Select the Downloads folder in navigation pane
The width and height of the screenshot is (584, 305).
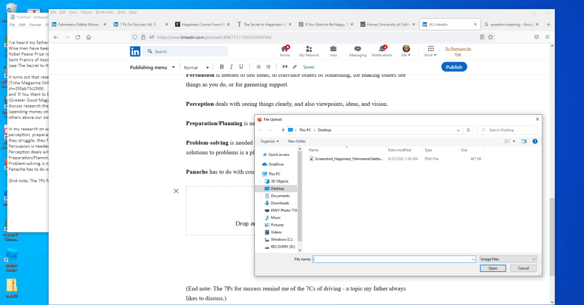(x=279, y=203)
